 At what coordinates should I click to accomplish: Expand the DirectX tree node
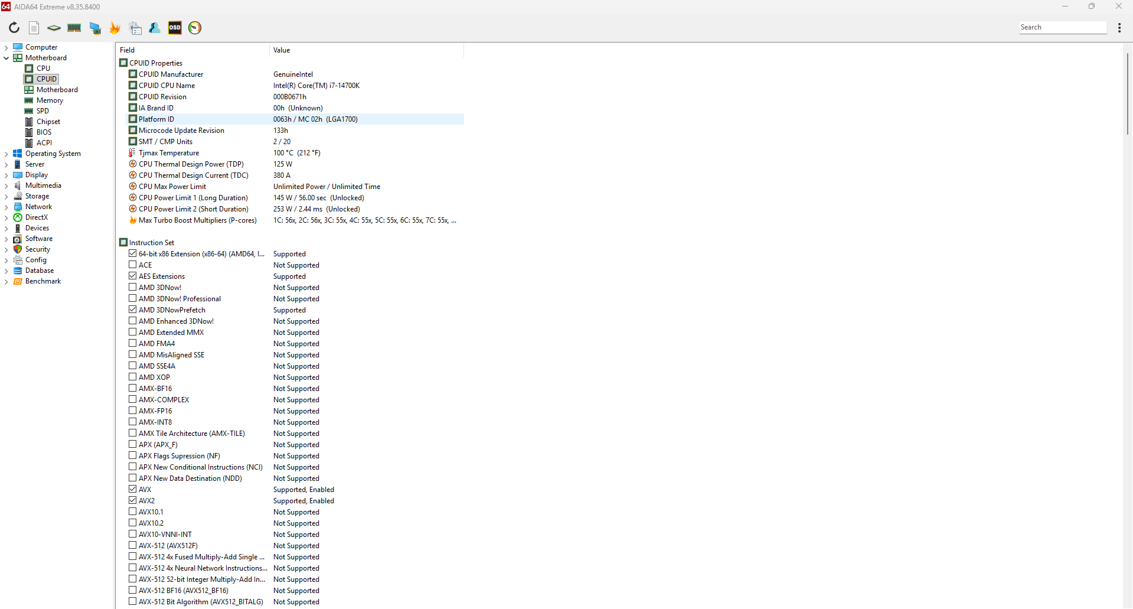6,217
